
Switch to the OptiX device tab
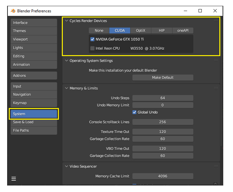click(141, 30)
